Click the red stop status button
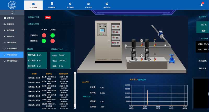 [x=48, y=17]
